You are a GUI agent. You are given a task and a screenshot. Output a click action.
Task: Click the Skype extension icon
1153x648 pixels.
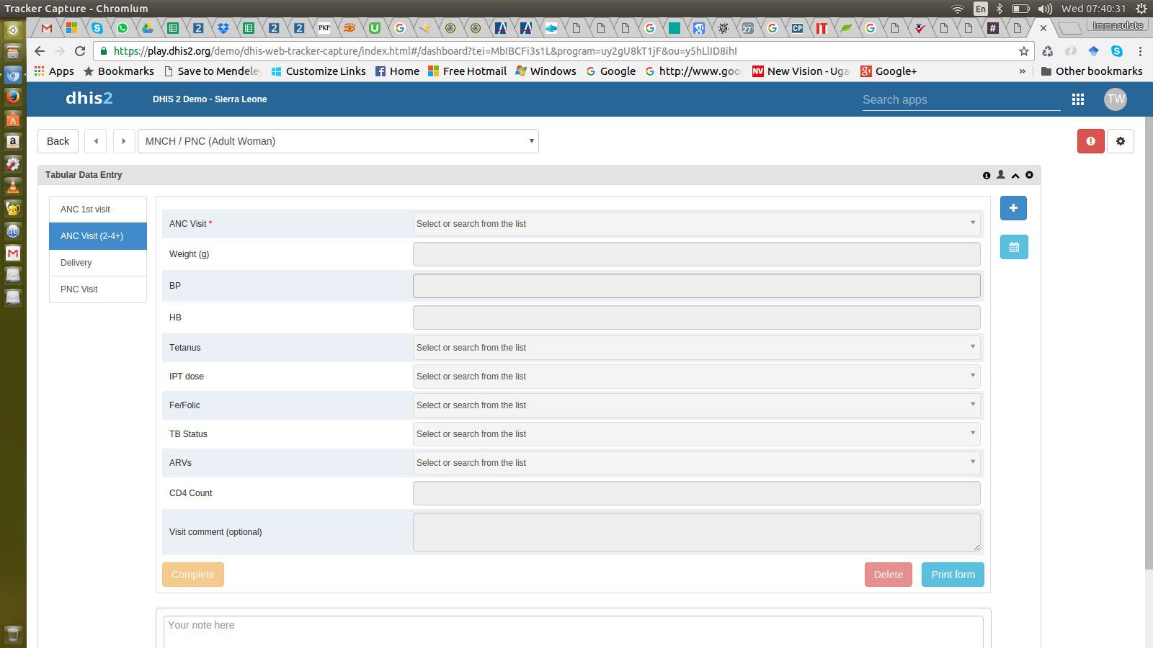(1117, 51)
